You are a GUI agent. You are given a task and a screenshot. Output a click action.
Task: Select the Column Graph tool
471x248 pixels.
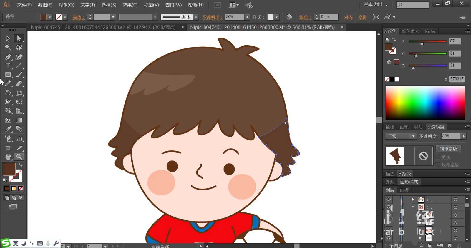[19, 139]
